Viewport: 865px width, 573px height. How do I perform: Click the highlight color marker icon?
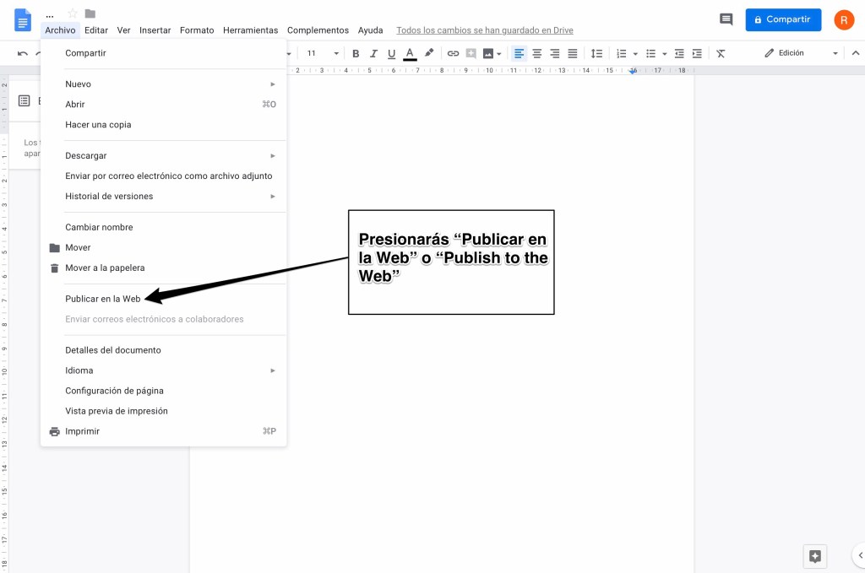pos(429,53)
